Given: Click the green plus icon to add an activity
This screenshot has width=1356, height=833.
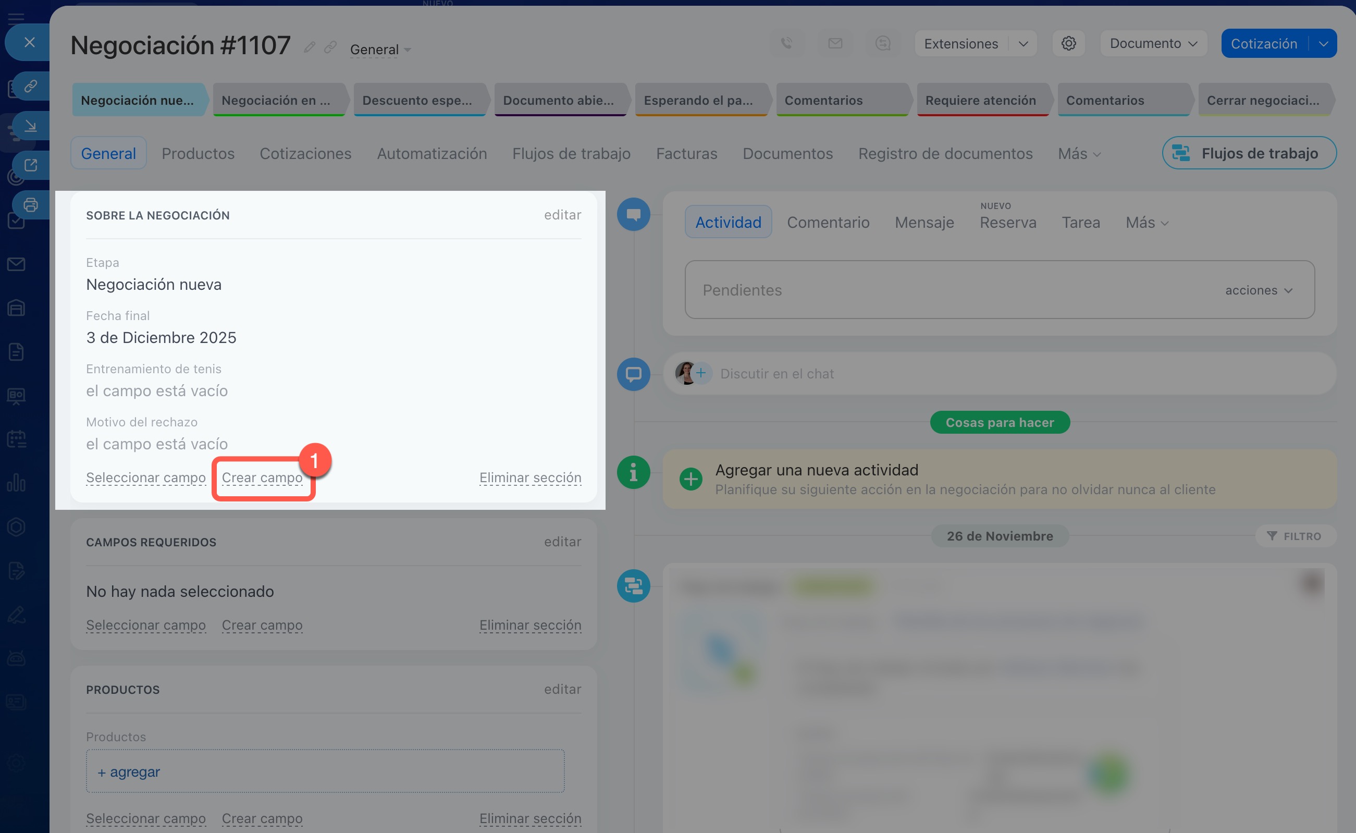Looking at the screenshot, I should click(691, 479).
